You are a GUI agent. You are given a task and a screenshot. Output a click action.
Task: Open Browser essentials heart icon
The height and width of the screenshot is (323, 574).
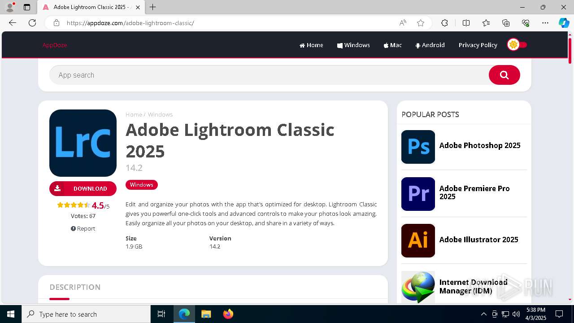(526, 23)
